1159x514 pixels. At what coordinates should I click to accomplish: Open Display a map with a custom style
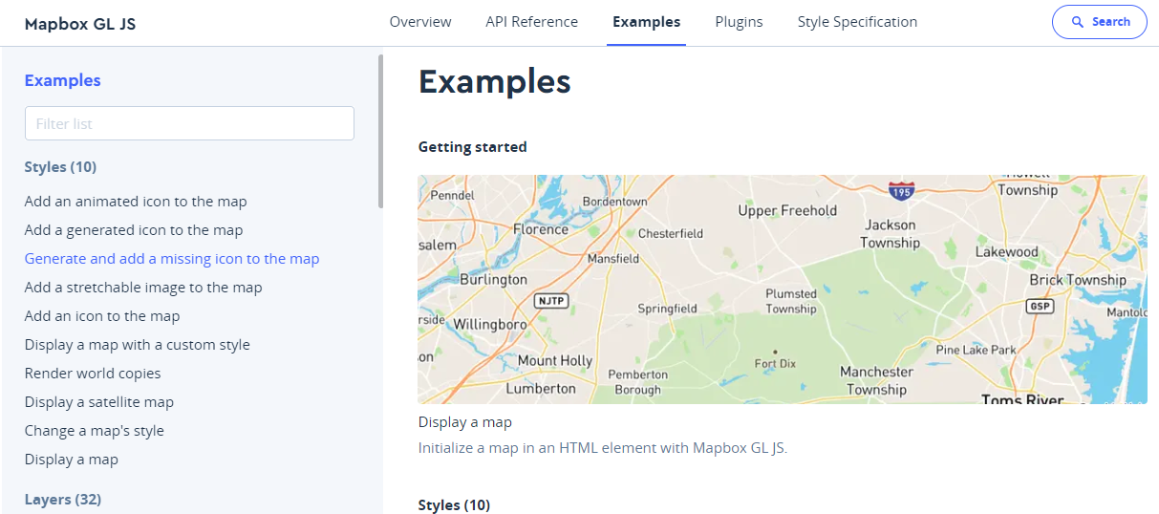[x=138, y=345]
